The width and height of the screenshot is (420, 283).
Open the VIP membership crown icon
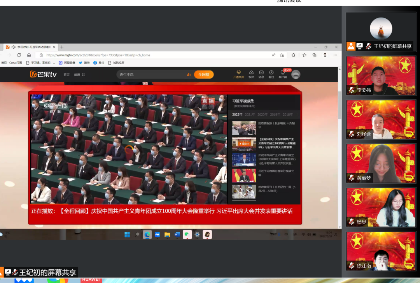point(238,73)
